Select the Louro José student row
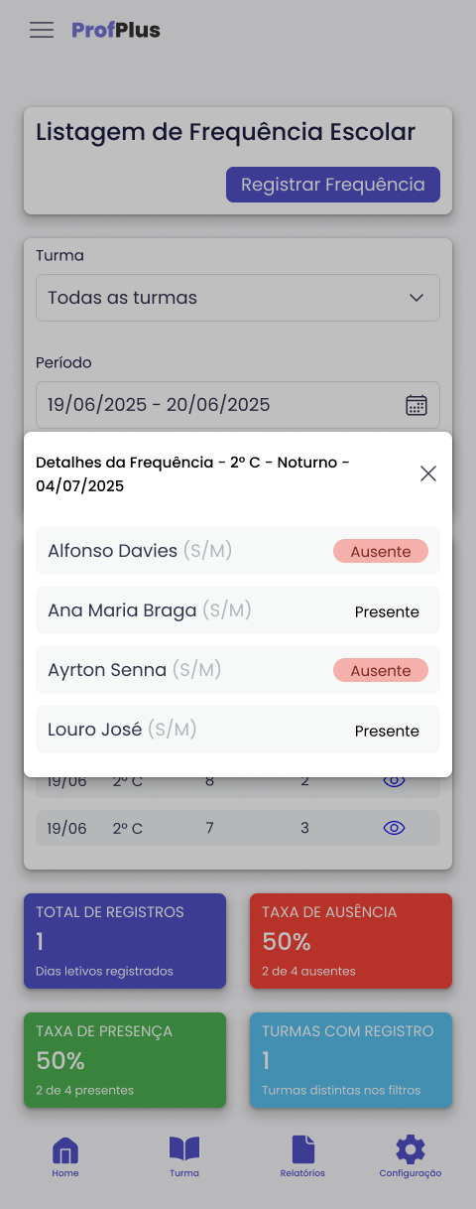This screenshot has height=1209, width=476. pos(238,730)
